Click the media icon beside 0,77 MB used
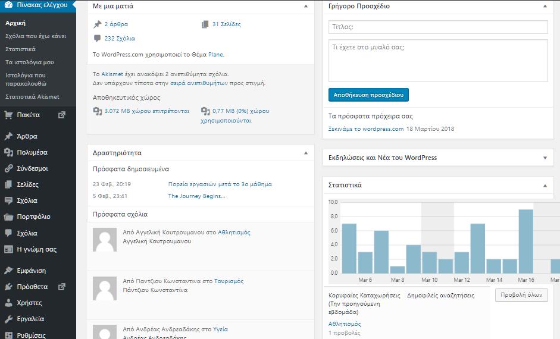This screenshot has height=339, width=560. click(205, 111)
